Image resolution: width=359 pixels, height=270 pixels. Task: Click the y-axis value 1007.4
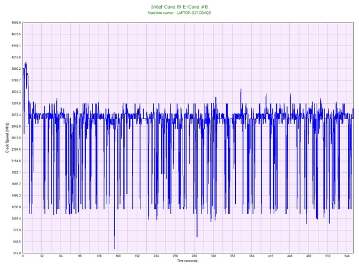[x=16, y=218]
